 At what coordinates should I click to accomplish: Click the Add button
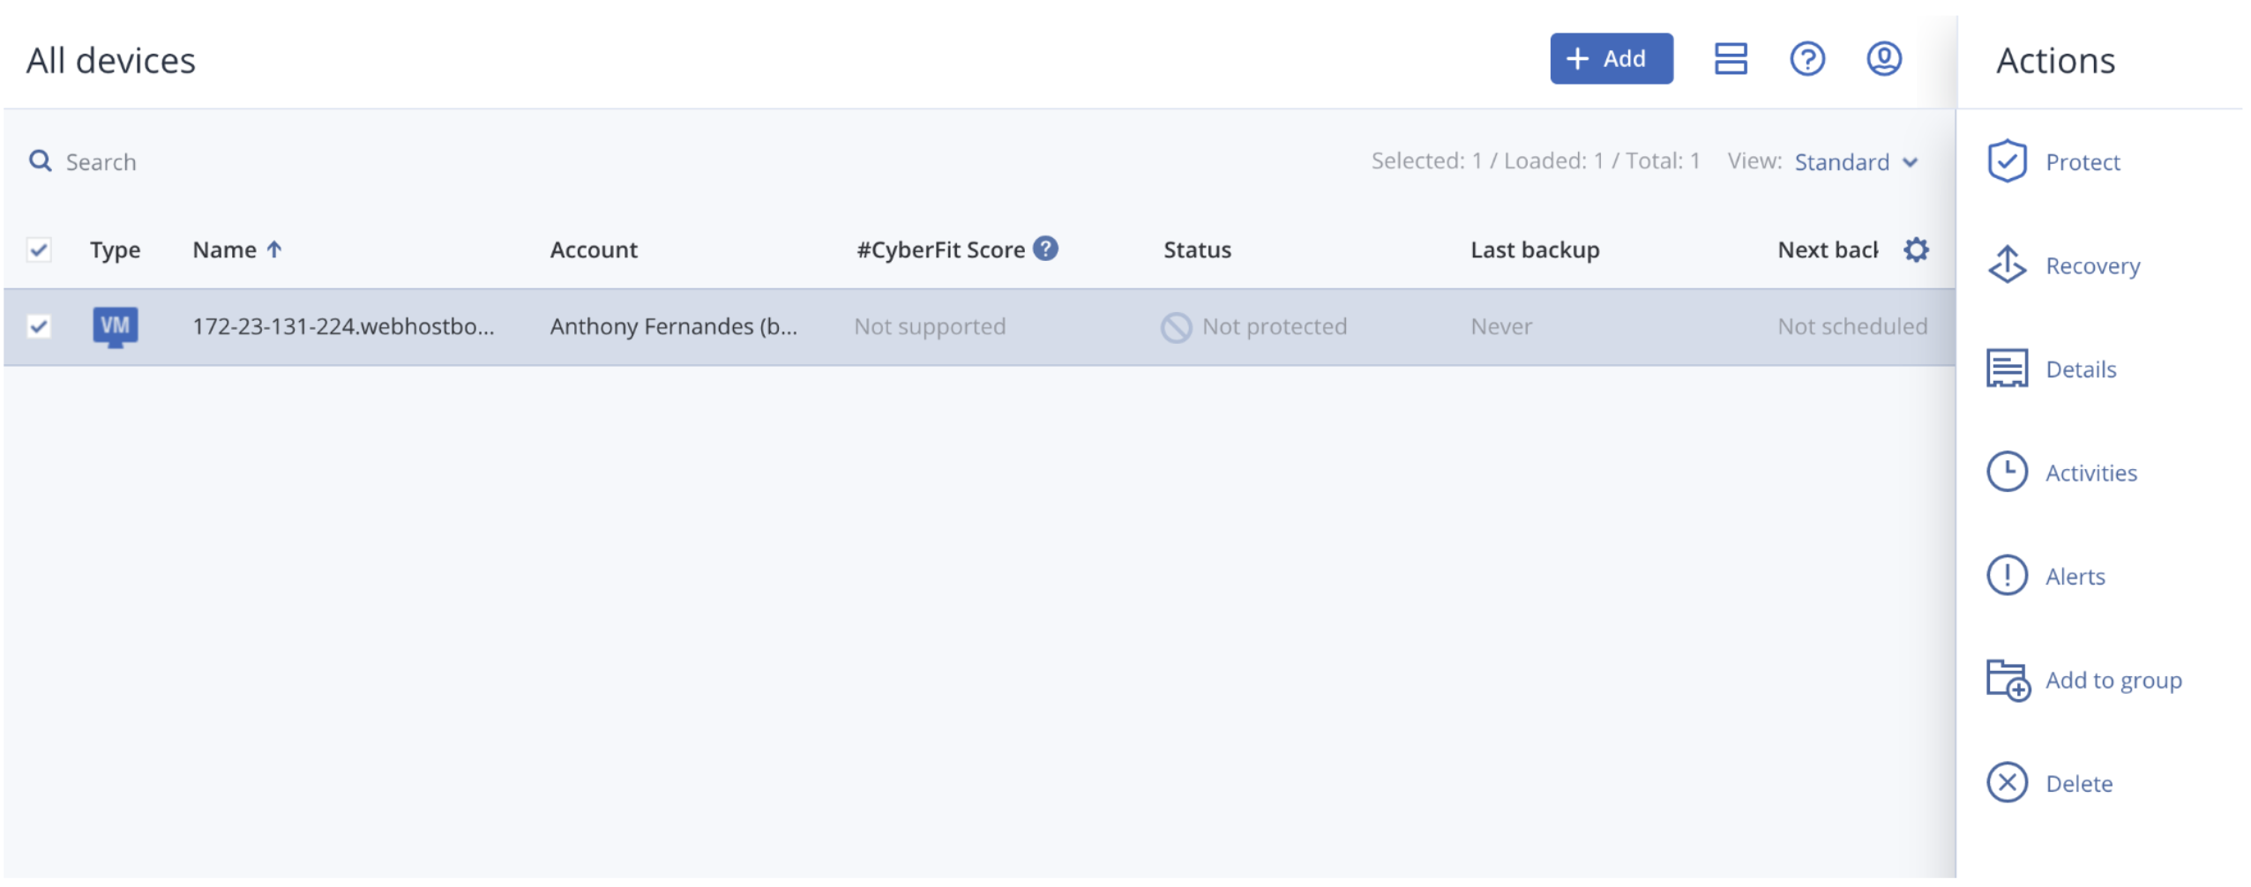pyautogui.click(x=1611, y=59)
